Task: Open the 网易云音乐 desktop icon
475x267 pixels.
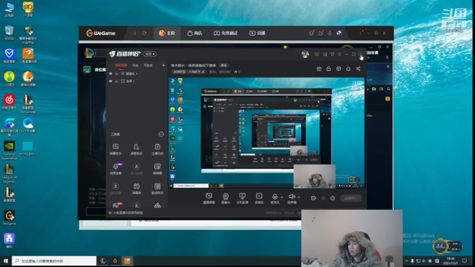Action: [9, 101]
